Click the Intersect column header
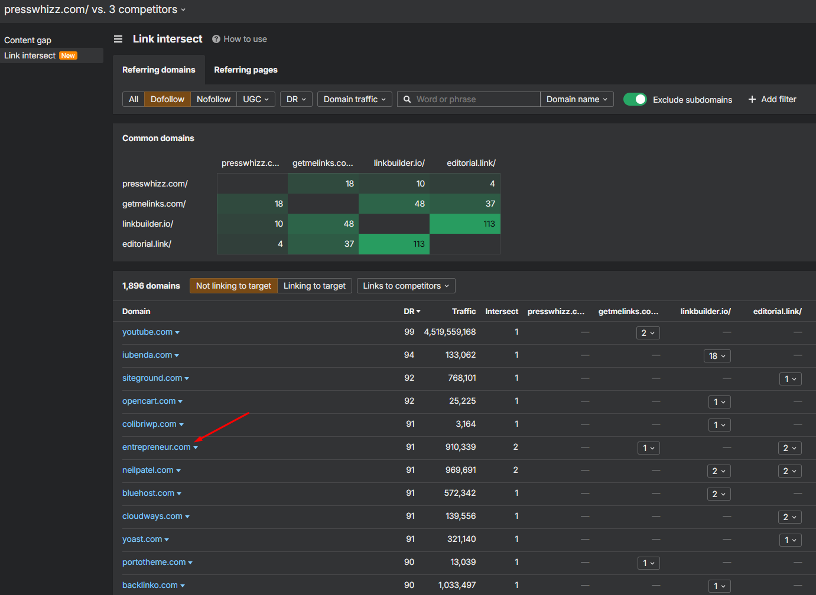Screen dimensions: 816x595 [x=502, y=311]
